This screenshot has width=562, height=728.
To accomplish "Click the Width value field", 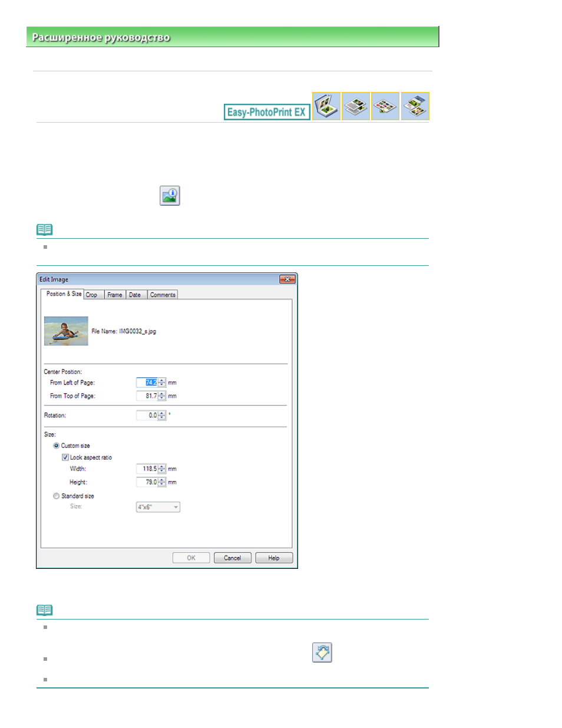I will coord(147,469).
